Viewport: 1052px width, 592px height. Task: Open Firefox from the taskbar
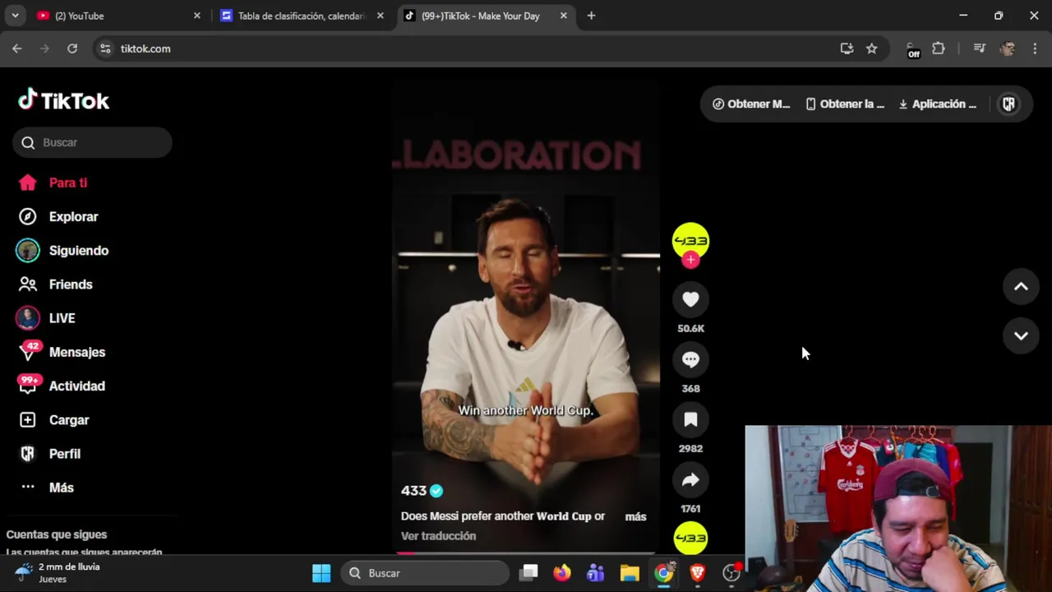coord(562,573)
